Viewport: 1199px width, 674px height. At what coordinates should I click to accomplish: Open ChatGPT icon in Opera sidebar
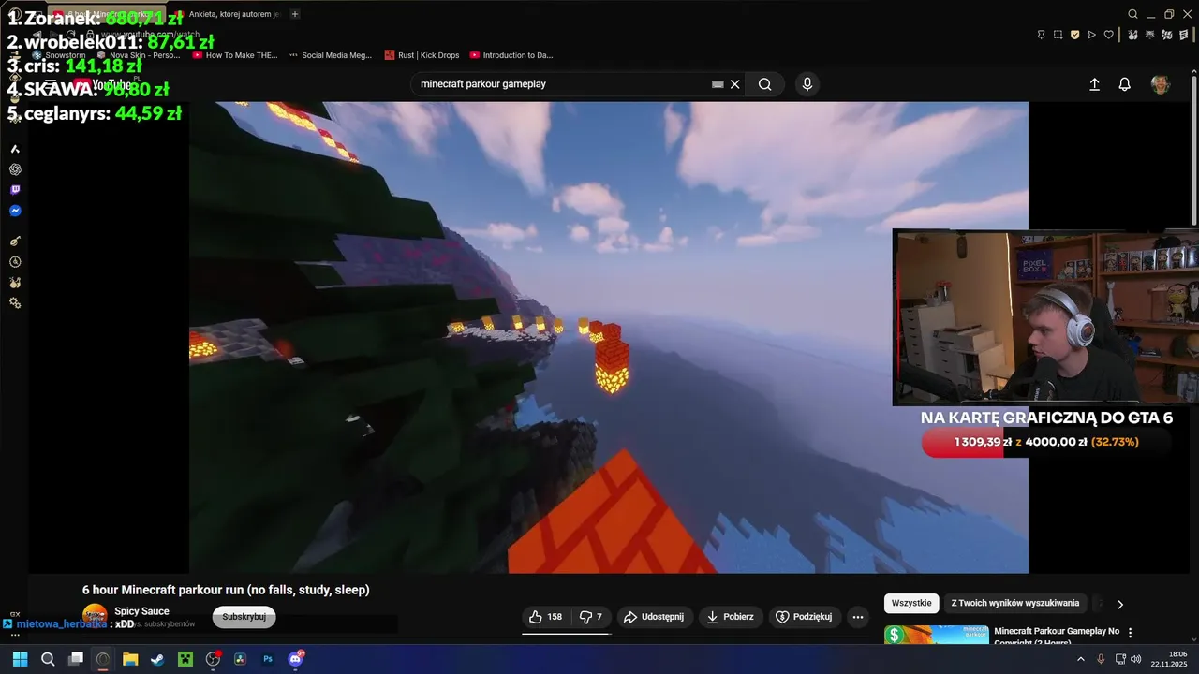pyautogui.click(x=15, y=169)
